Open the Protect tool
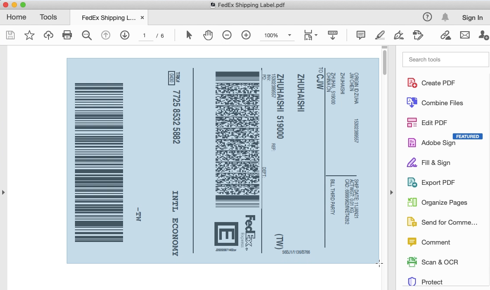The image size is (490, 290). pos(425,282)
